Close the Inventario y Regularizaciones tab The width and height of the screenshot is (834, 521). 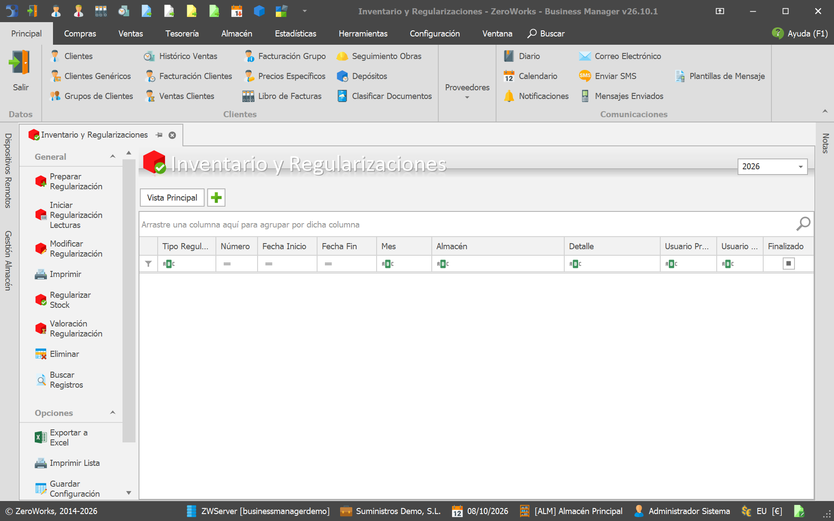click(172, 135)
